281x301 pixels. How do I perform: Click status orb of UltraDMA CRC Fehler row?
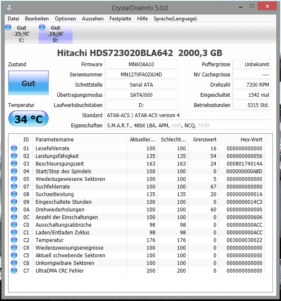coord(14,270)
